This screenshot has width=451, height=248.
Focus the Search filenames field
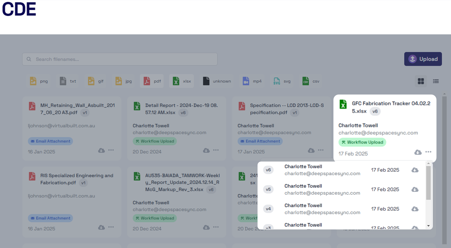(120, 59)
